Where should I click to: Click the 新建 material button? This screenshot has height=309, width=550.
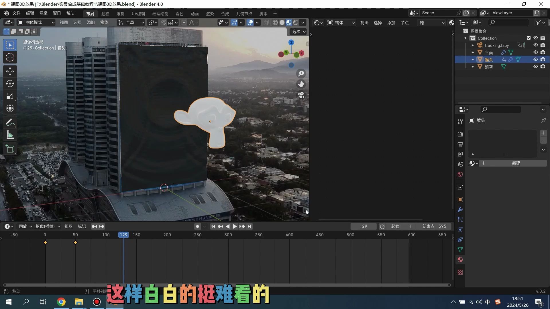coord(516,163)
